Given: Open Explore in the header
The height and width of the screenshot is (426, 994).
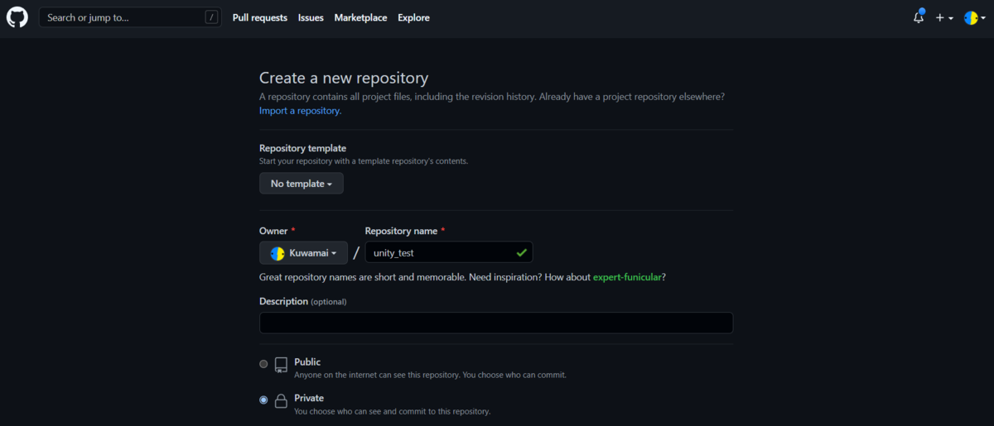Looking at the screenshot, I should point(413,17).
